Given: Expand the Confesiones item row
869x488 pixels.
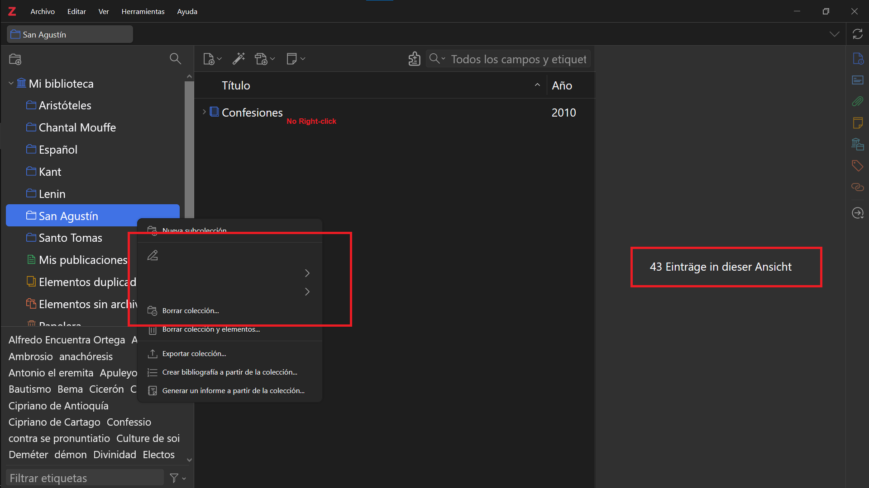Looking at the screenshot, I should pos(204,112).
